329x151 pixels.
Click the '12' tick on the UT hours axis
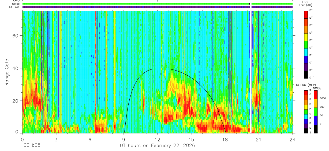coord(158,140)
